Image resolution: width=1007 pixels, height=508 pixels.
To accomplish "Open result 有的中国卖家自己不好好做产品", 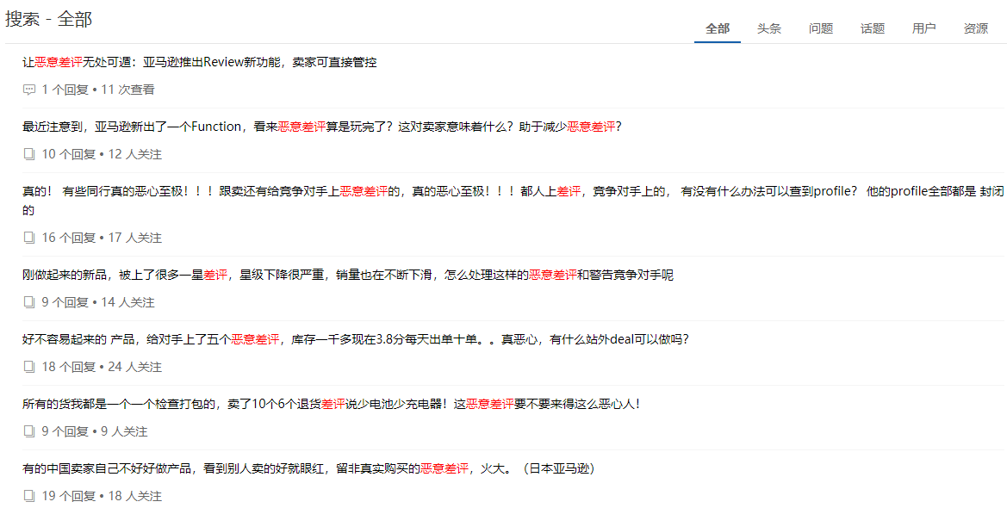I will click(309, 469).
